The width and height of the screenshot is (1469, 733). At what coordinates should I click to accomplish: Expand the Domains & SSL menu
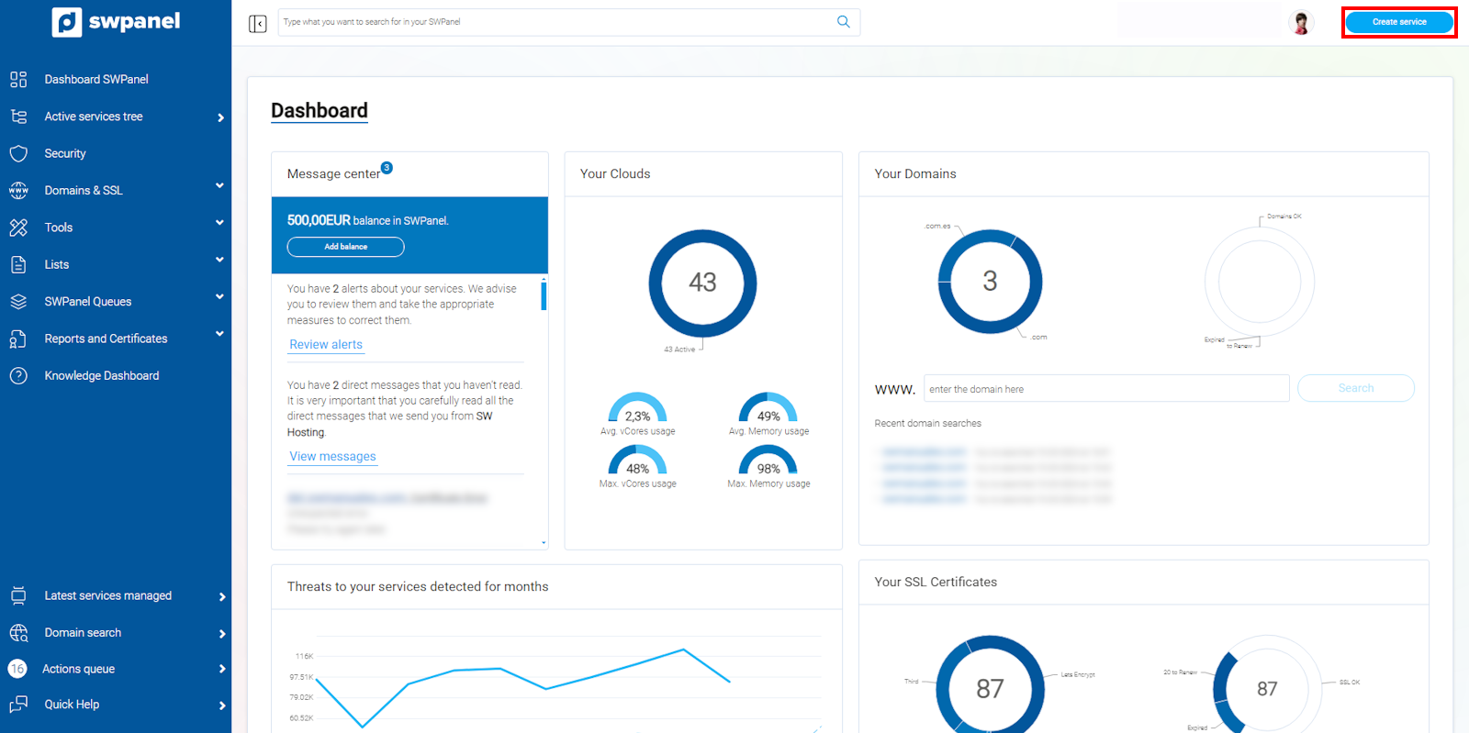click(219, 186)
